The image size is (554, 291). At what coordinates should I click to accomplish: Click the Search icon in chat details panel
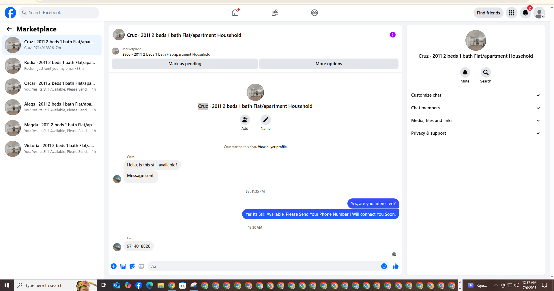[x=486, y=72]
